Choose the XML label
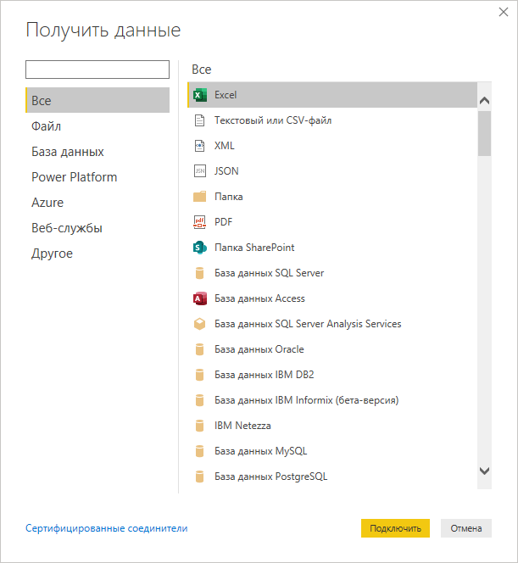Screen dimensions: 518x563 [x=225, y=146]
